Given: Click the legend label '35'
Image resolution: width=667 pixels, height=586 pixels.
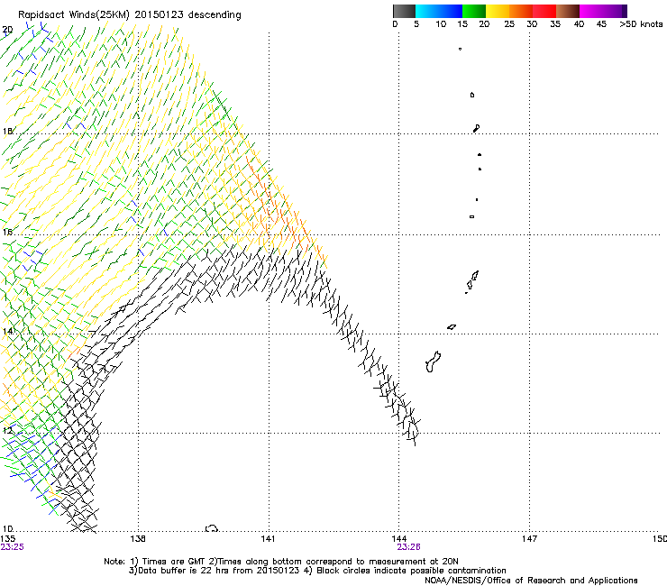Looking at the screenshot, I should (x=555, y=24).
